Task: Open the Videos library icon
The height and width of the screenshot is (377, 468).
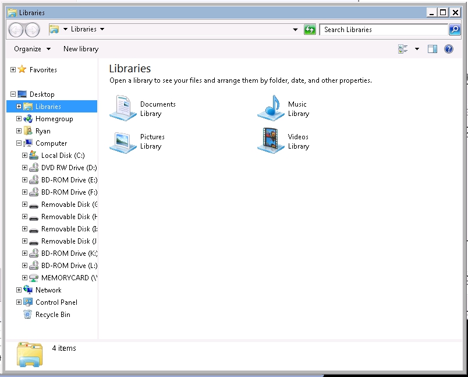Action: pos(271,141)
